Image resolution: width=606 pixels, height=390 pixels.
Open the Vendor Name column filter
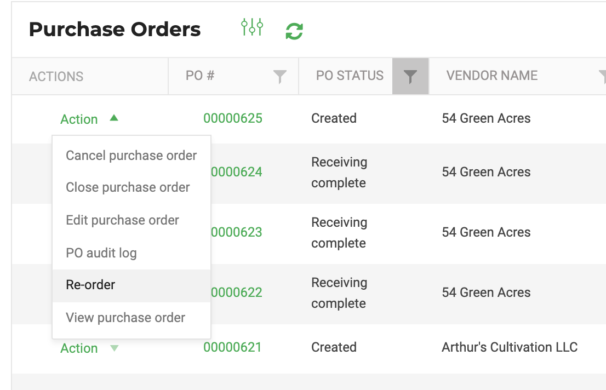click(602, 77)
